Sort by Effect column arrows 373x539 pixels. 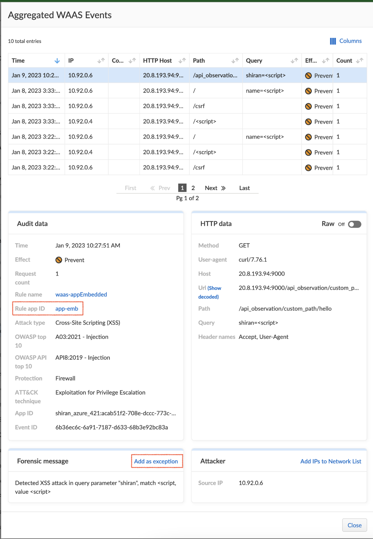(x=325, y=61)
